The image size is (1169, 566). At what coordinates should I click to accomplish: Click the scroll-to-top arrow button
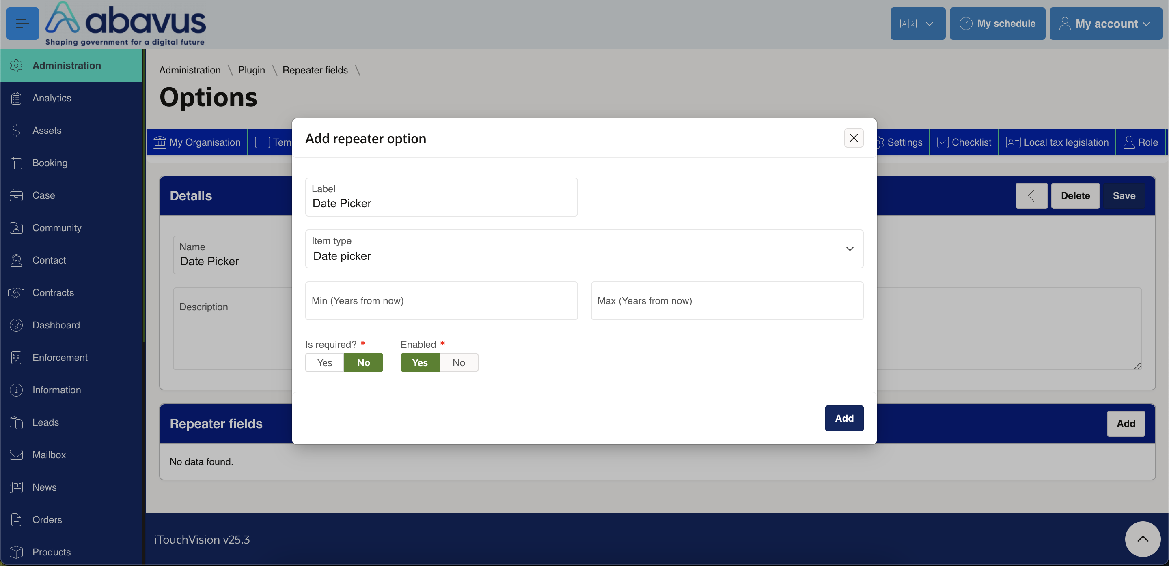coord(1143,539)
